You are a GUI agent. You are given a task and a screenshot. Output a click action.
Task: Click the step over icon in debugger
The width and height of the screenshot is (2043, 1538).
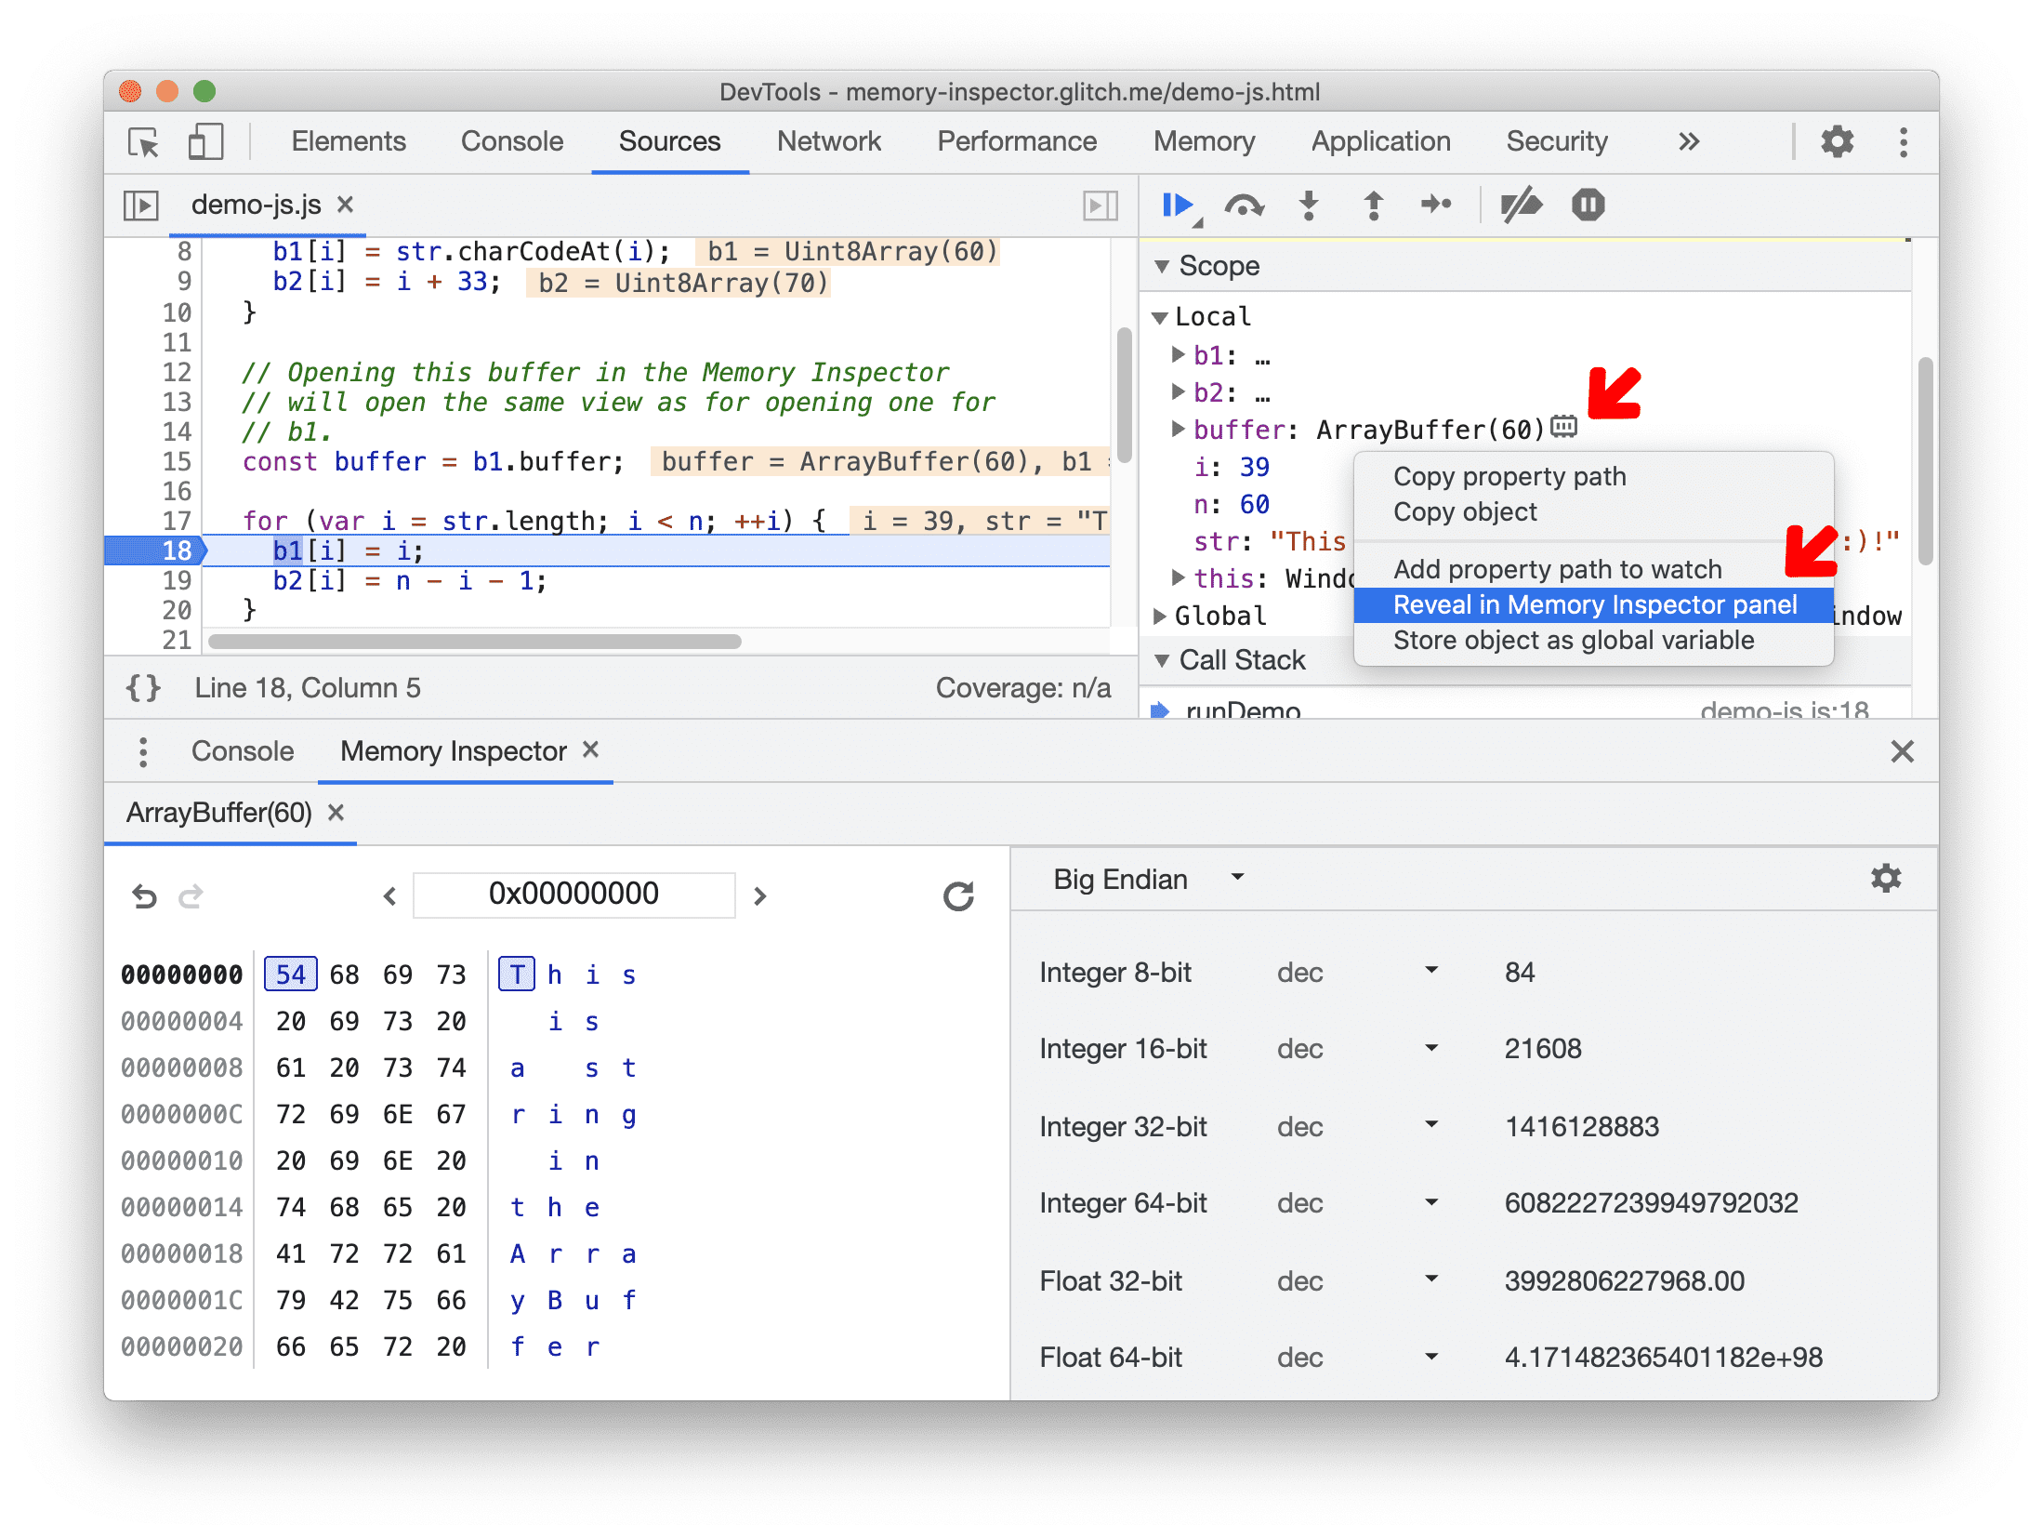[1244, 206]
